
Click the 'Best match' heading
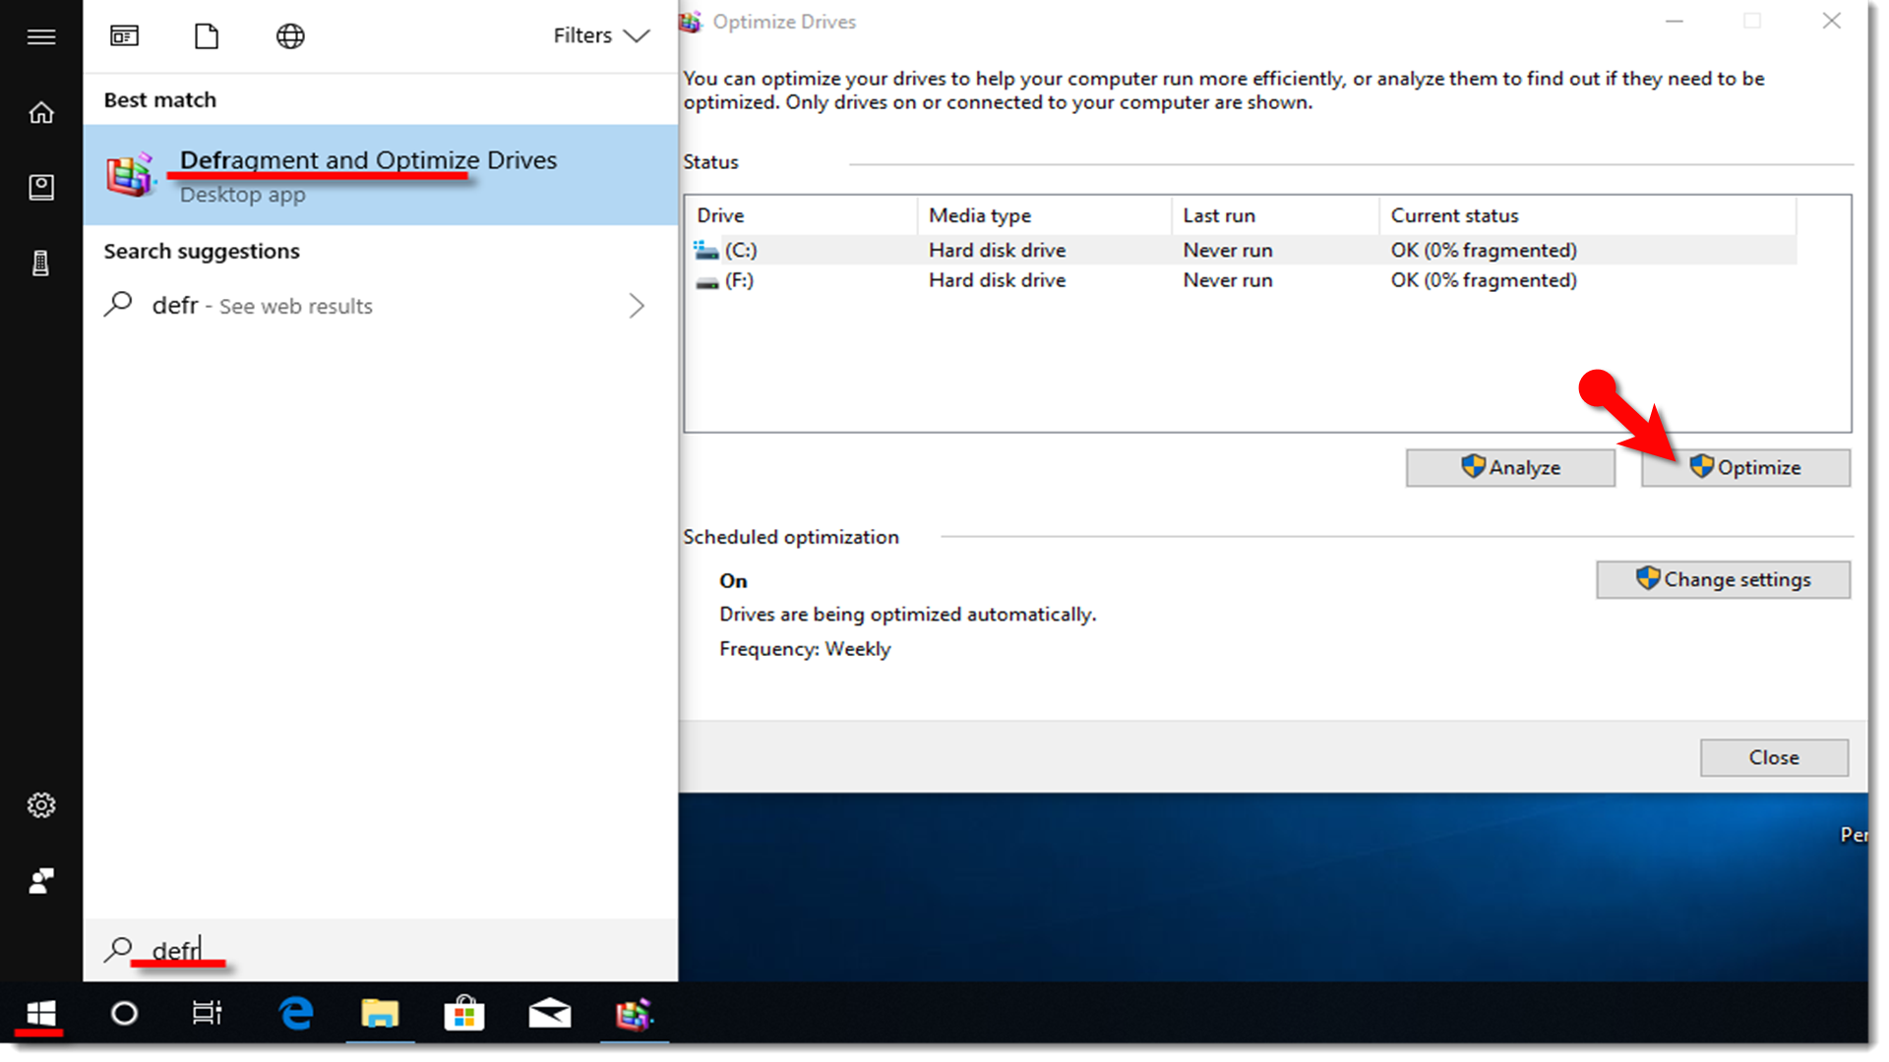pyautogui.click(x=160, y=99)
